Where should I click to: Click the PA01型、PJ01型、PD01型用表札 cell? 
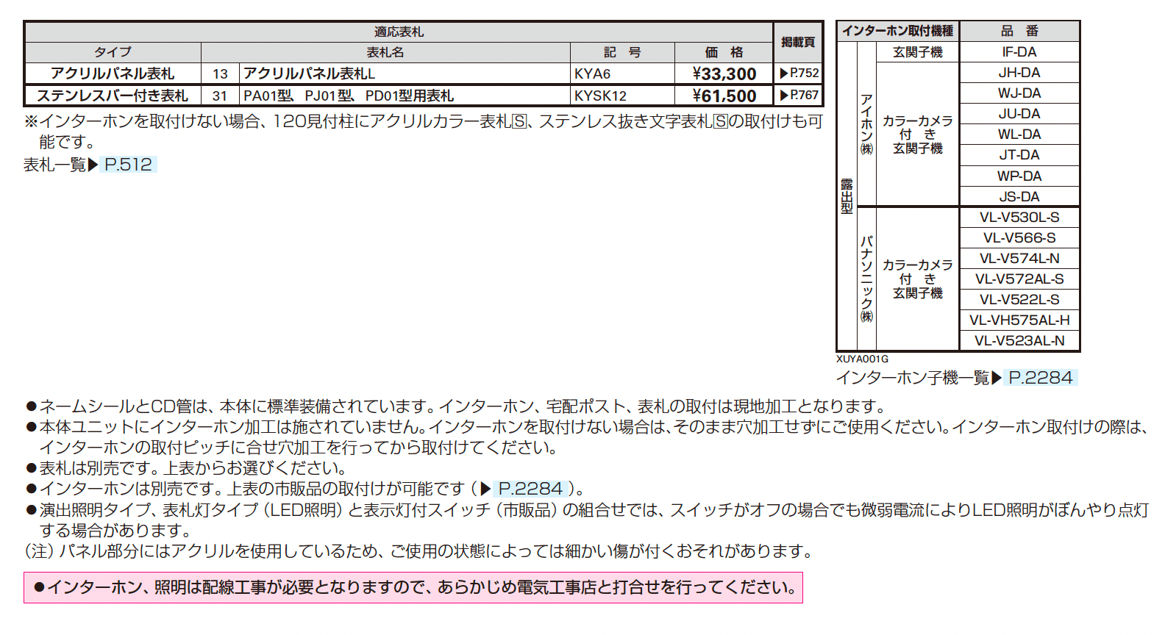[x=405, y=96]
